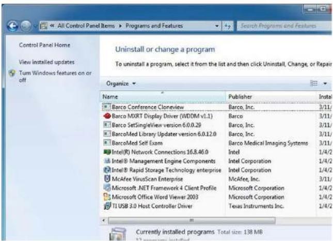
Task: Open recent pages dropdown beside Forward arrow
Action: click(x=35, y=26)
